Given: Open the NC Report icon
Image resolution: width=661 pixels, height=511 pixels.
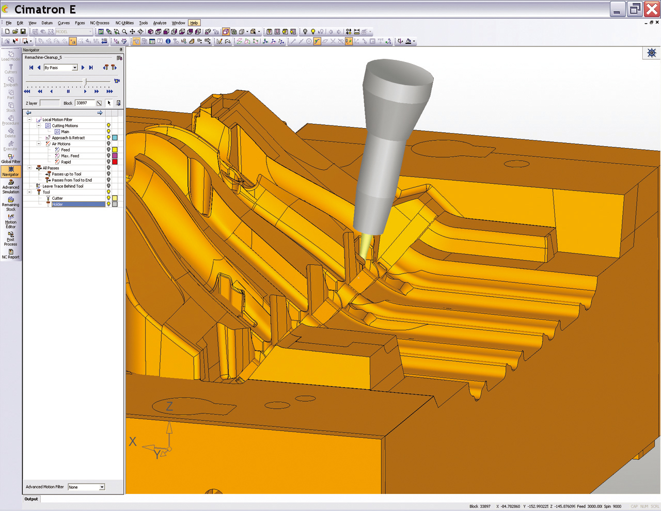Looking at the screenshot, I should (10, 253).
